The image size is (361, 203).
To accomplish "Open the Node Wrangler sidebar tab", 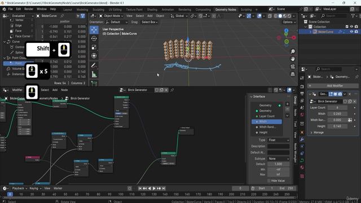I will pos(295,153).
